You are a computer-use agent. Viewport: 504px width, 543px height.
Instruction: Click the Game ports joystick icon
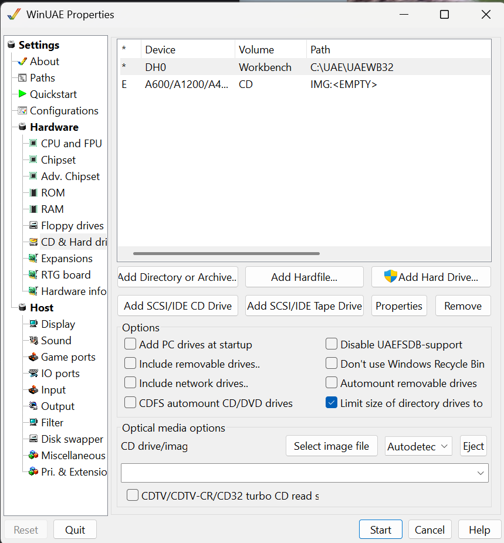(x=33, y=357)
